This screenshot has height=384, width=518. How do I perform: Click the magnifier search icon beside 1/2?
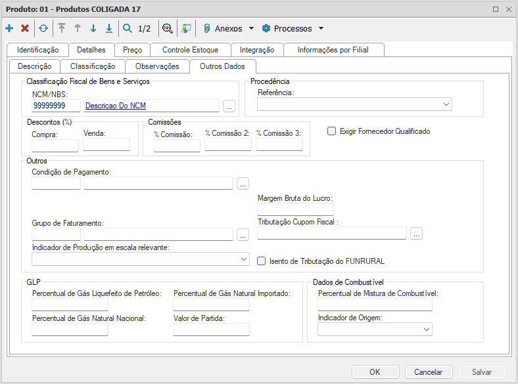(x=128, y=29)
